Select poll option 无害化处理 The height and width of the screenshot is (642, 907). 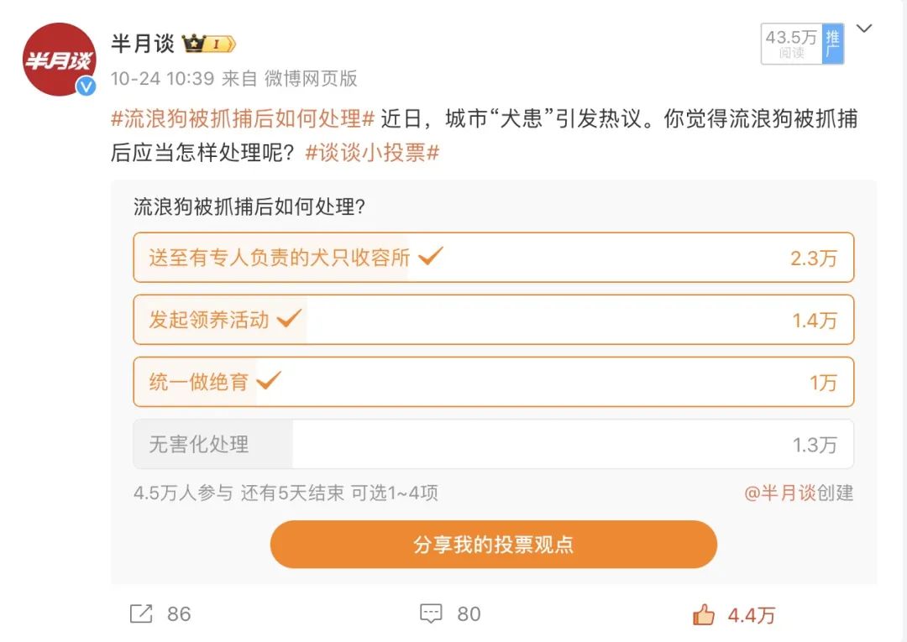click(x=493, y=444)
